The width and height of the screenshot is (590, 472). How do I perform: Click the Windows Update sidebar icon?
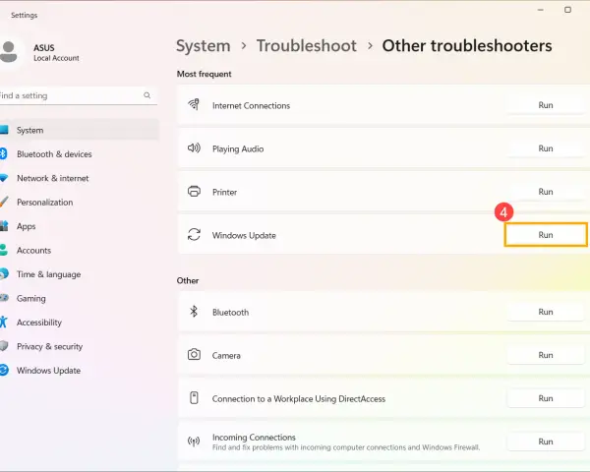coord(4,370)
